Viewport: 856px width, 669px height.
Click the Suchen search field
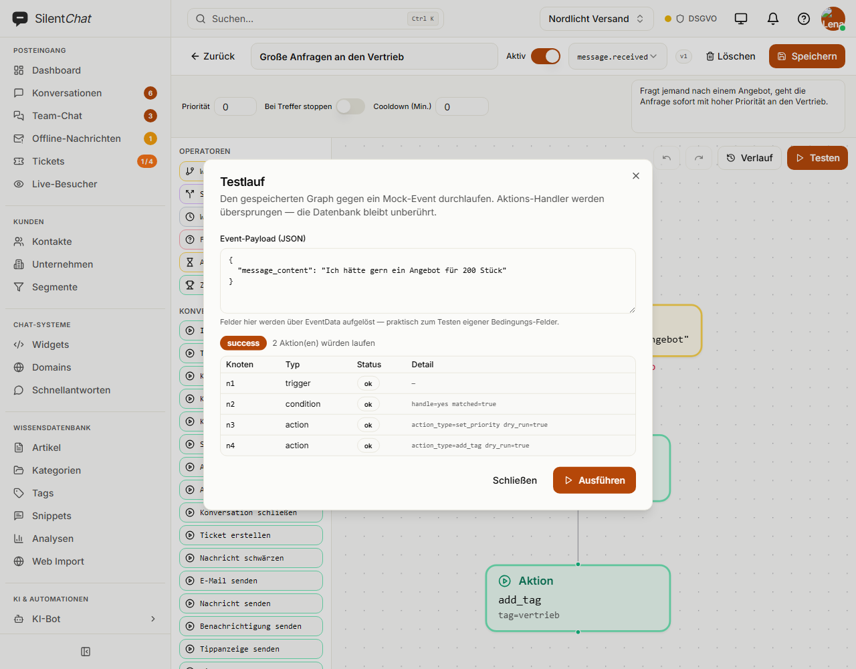tap(316, 19)
